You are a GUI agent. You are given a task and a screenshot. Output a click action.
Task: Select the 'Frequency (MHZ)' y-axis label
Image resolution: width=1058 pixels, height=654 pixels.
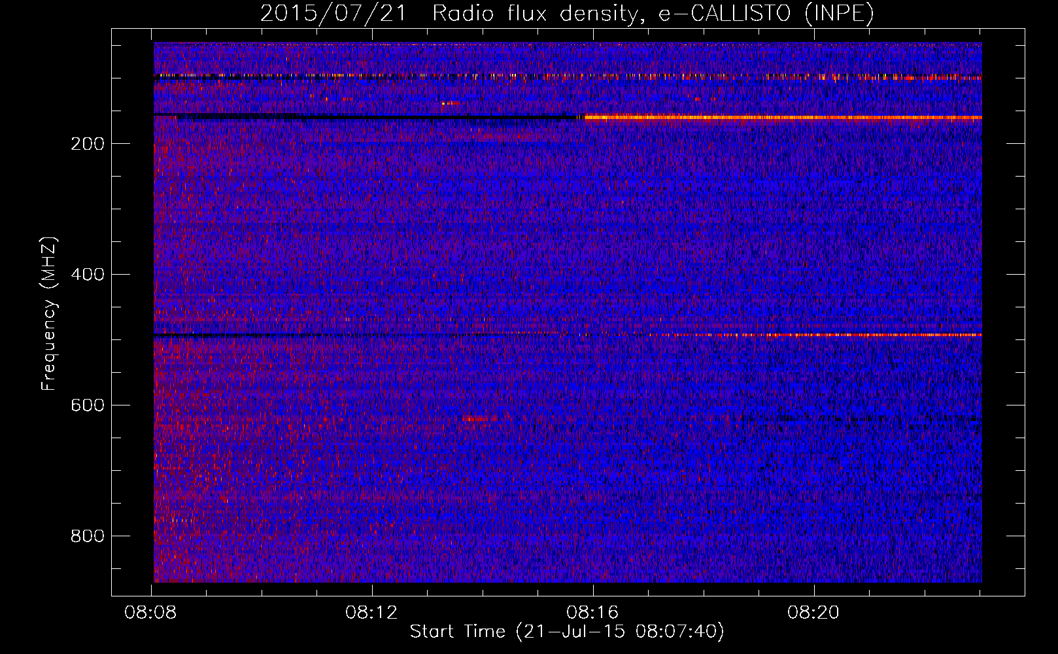(x=49, y=314)
